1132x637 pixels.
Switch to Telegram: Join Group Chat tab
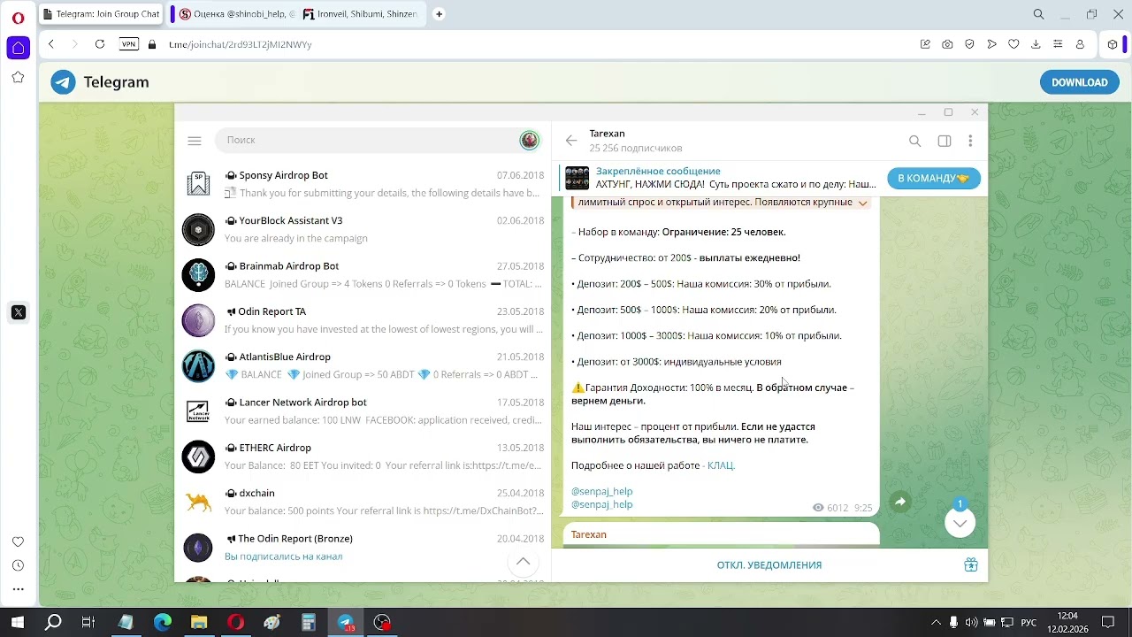pyautogui.click(x=101, y=14)
